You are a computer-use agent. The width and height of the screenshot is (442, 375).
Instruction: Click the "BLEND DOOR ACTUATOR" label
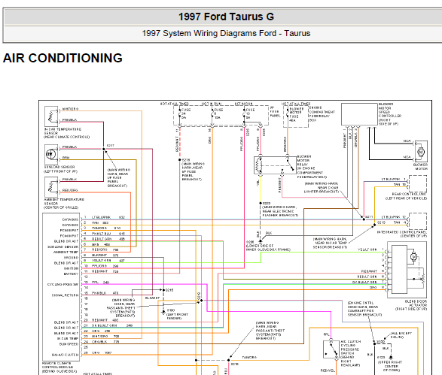[x=416, y=304]
